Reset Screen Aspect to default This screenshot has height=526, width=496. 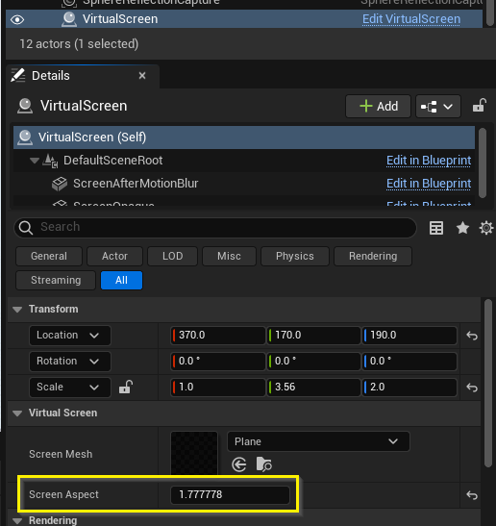tap(472, 495)
